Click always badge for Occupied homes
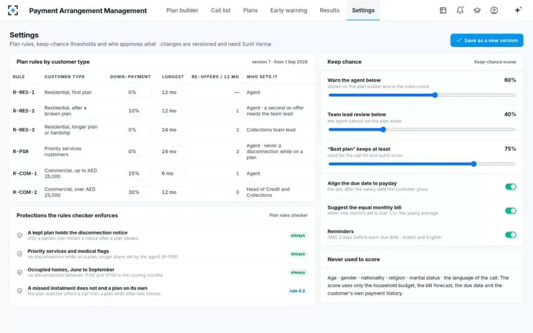The height and width of the screenshot is (333, 533). click(298, 272)
